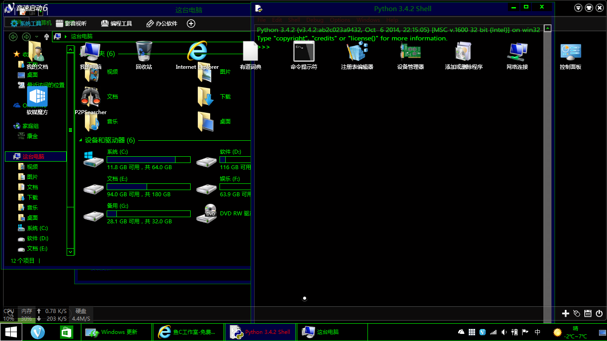
Task: Click the address bar 这台电脑 path
Action: (82, 36)
